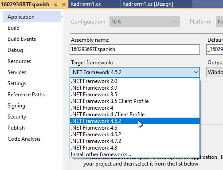Open the Reference Paths page
Screen dimensions: 223x170
[26, 95]
